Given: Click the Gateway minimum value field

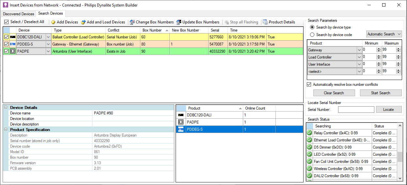Looking at the screenshot, I should point(369,50).
